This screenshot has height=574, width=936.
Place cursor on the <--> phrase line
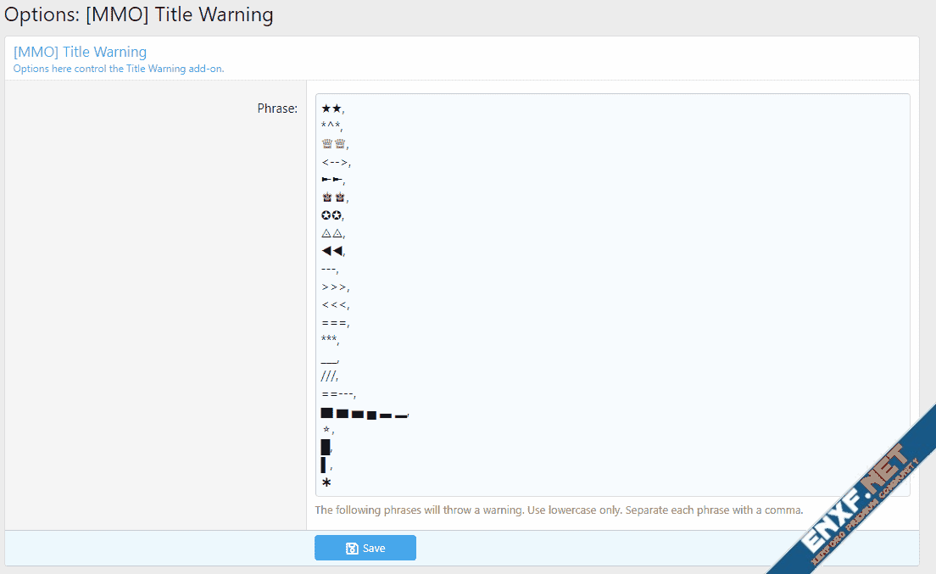point(335,162)
